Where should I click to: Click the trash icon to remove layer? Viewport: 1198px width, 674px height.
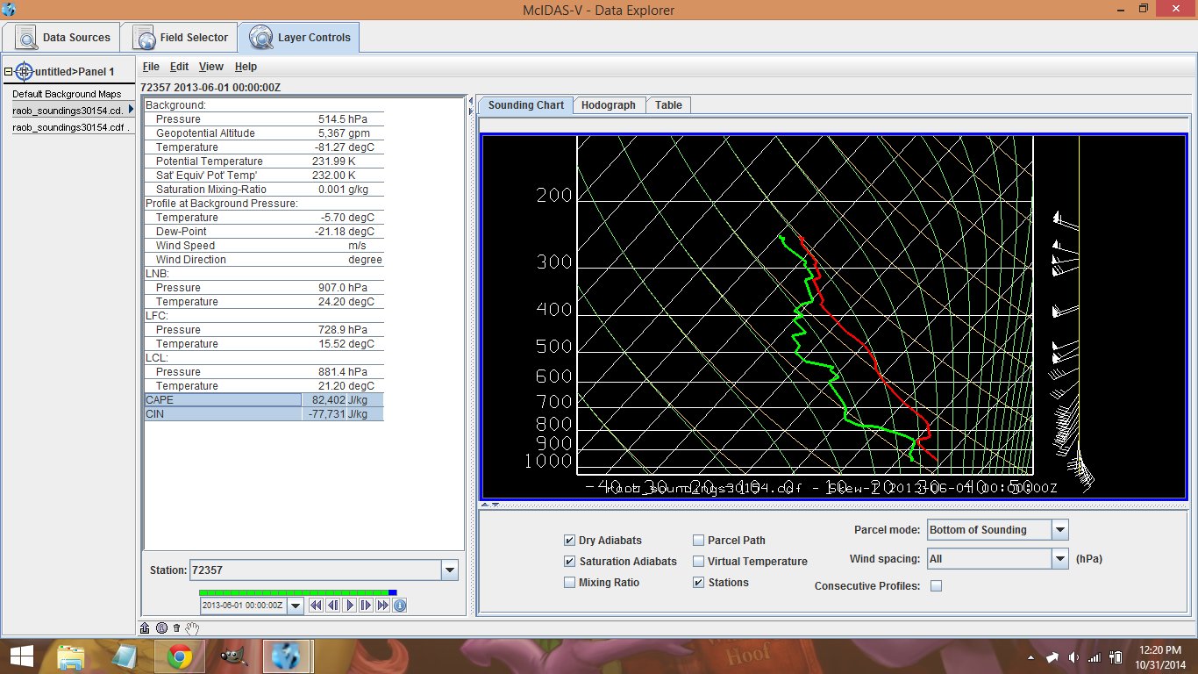point(176,627)
